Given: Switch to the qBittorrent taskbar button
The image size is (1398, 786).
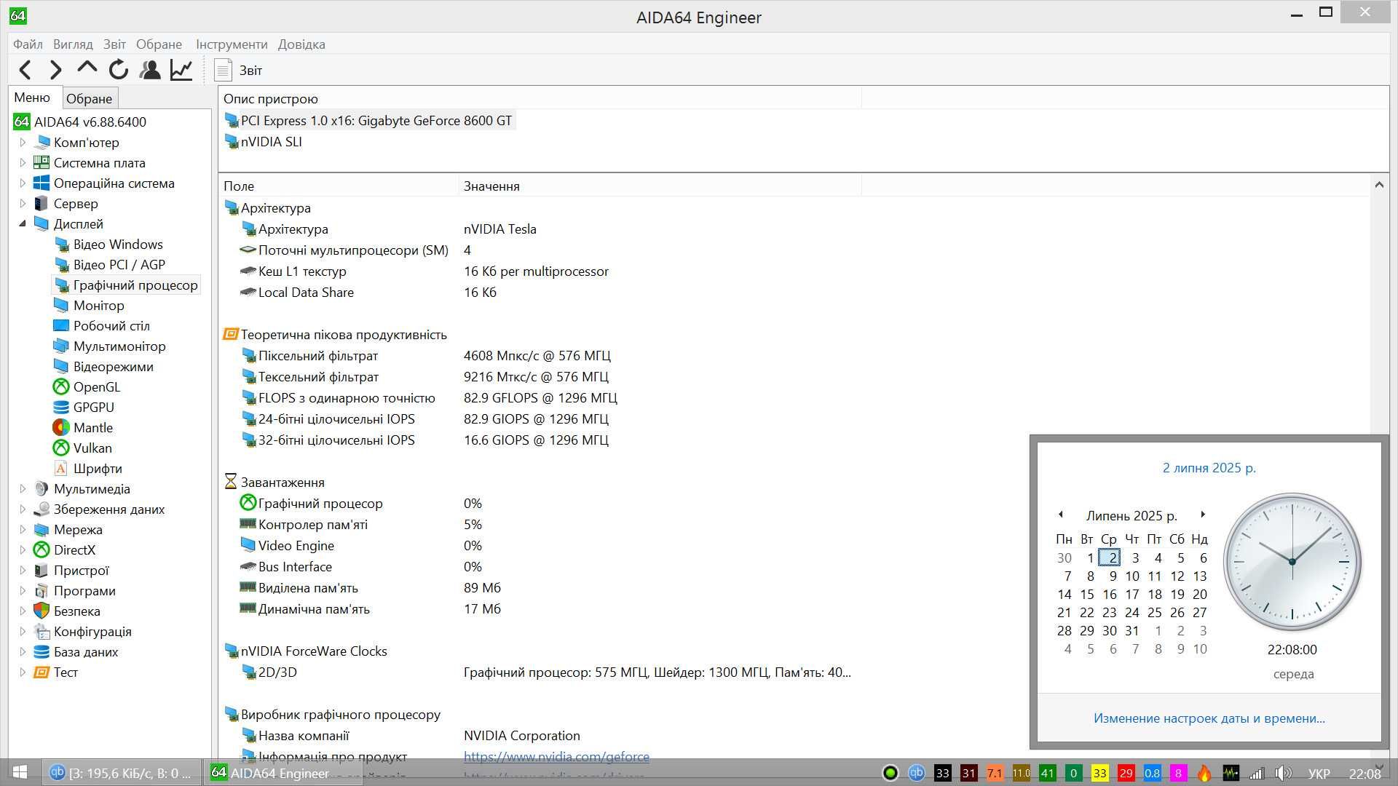Looking at the screenshot, I should pyautogui.click(x=120, y=773).
